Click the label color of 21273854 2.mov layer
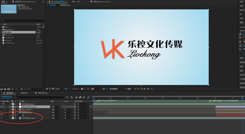The image size is (245, 134). pos(13,118)
